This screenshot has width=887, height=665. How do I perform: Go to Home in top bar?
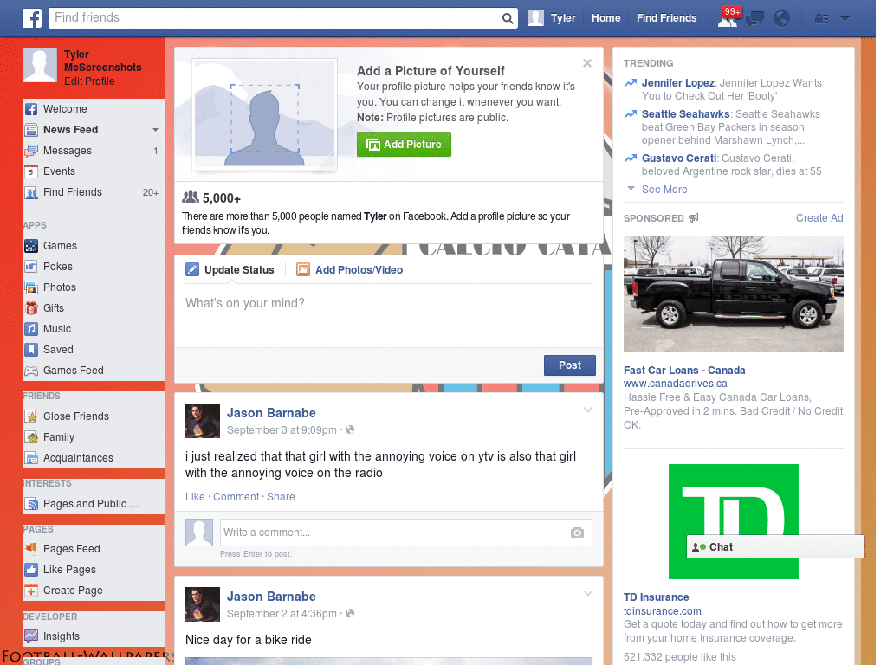(x=605, y=18)
